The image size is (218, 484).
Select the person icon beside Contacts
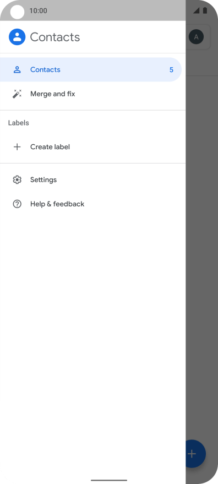(x=17, y=70)
